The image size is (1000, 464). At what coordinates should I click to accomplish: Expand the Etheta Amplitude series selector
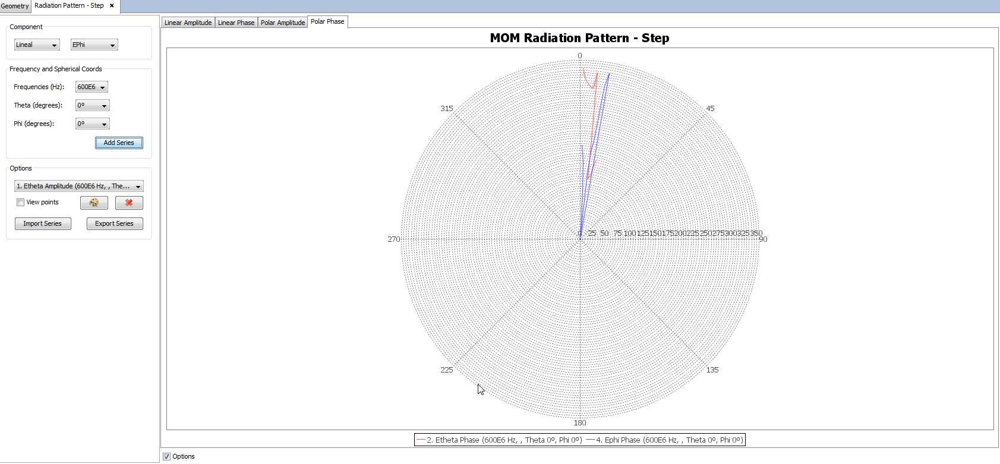78,186
